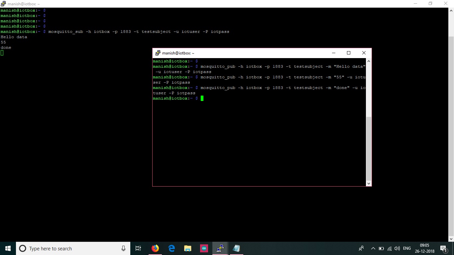Click the scroll-down arrow in the front PuTTY window
454x255 pixels.
point(369,183)
